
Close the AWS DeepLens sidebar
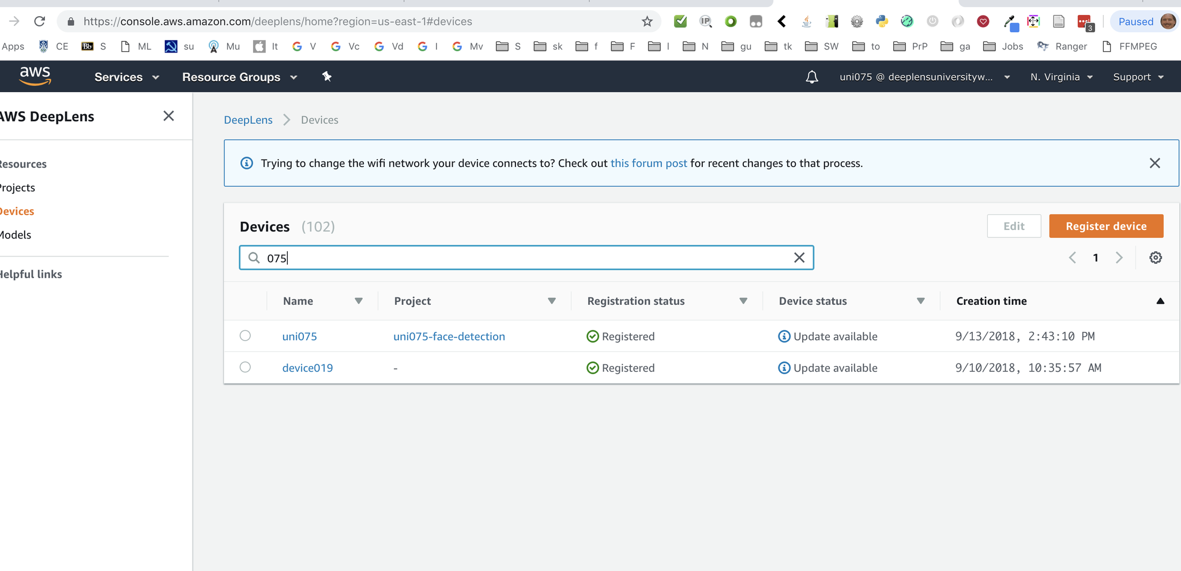tap(168, 116)
